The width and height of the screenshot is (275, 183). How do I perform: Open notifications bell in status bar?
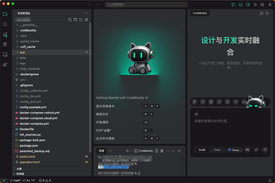point(270,180)
